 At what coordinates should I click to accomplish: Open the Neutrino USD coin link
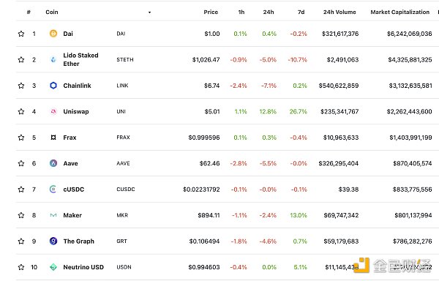point(83,267)
